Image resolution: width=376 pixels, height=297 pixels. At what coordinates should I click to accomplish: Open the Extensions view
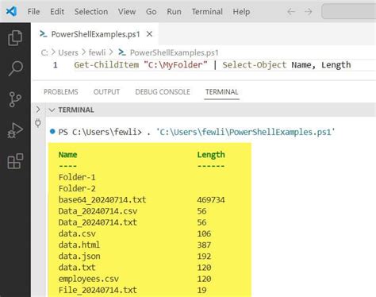15,161
